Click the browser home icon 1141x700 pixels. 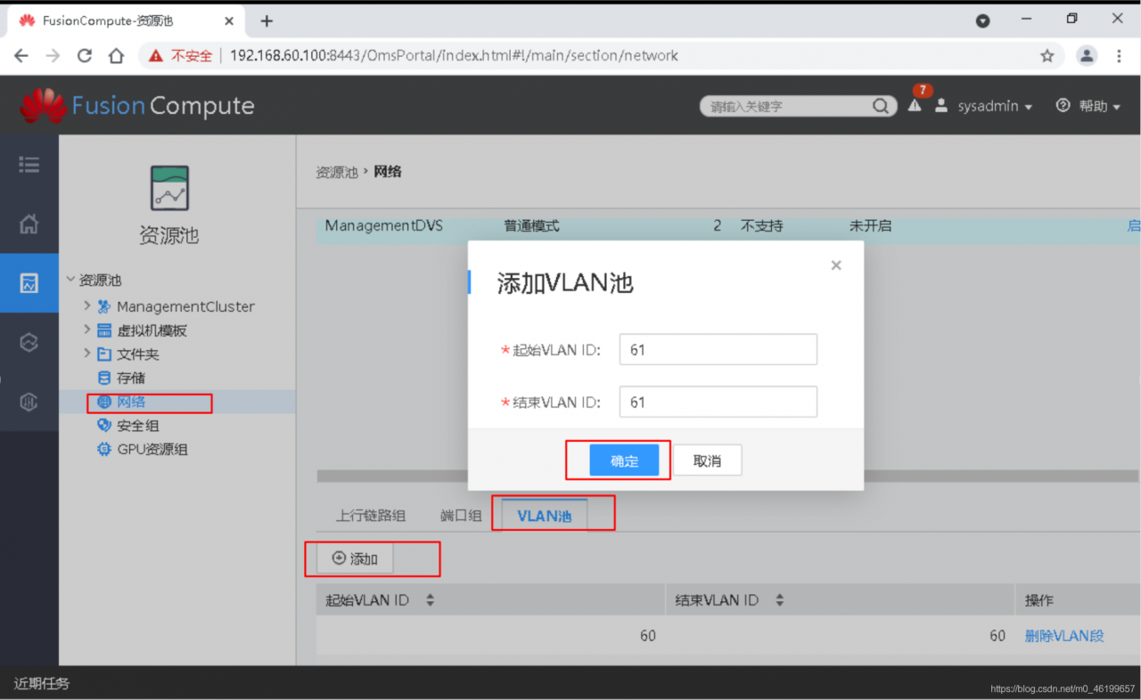[x=116, y=55]
